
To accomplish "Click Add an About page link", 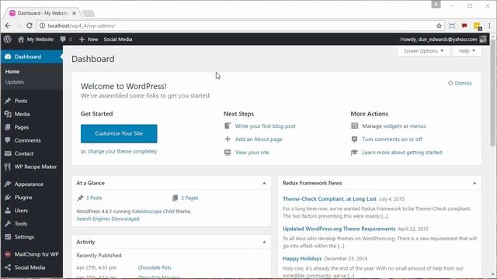I will click(259, 139).
